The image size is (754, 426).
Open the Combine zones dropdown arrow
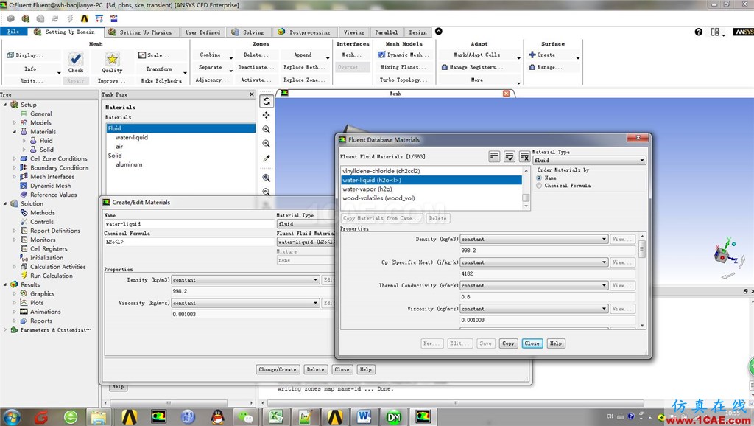230,57
